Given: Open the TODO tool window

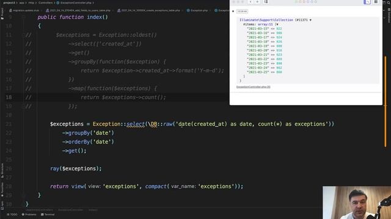Looking at the screenshot, I should [12, 215].
